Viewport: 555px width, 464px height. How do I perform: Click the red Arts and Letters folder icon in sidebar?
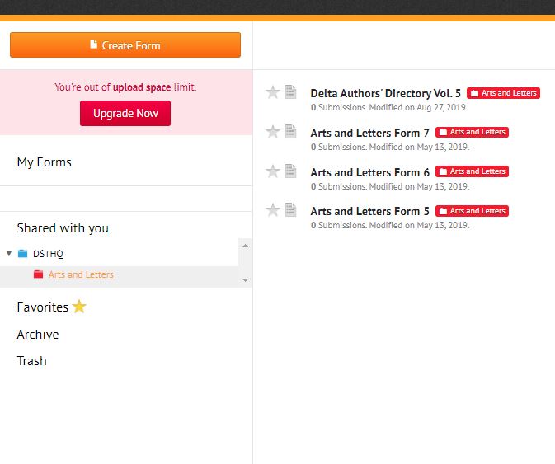(x=38, y=274)
